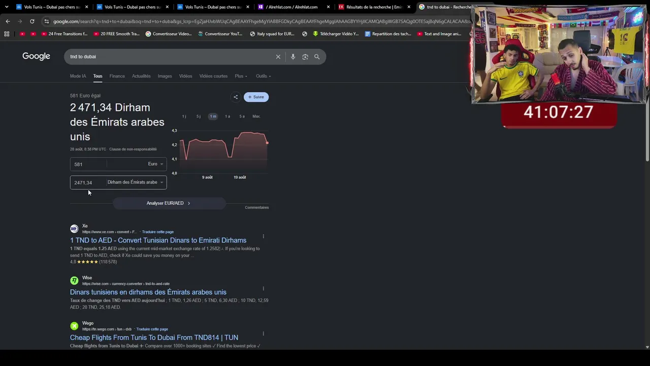The height and width of the screenshot is (366, 650).
Task: Open the Cheap Flights From Tunis result
Action: click(154, 338)
